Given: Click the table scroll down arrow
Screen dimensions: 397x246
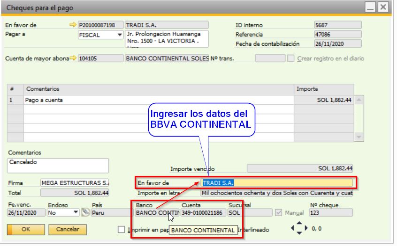Looking at the screenshot, I should click(x=359, y=137).
